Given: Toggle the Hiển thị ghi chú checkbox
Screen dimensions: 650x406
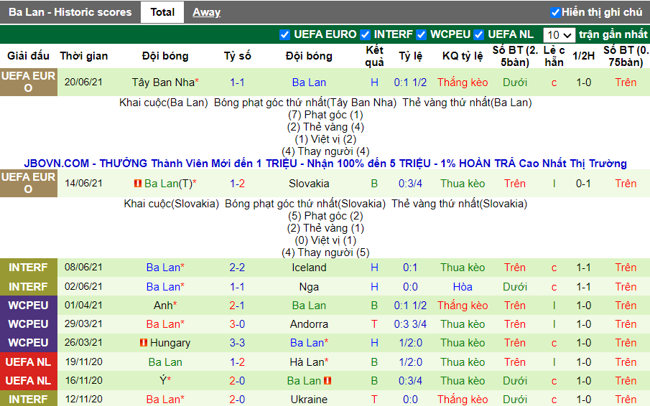Looking at the screenshot, I should click(x=555, y=12).
